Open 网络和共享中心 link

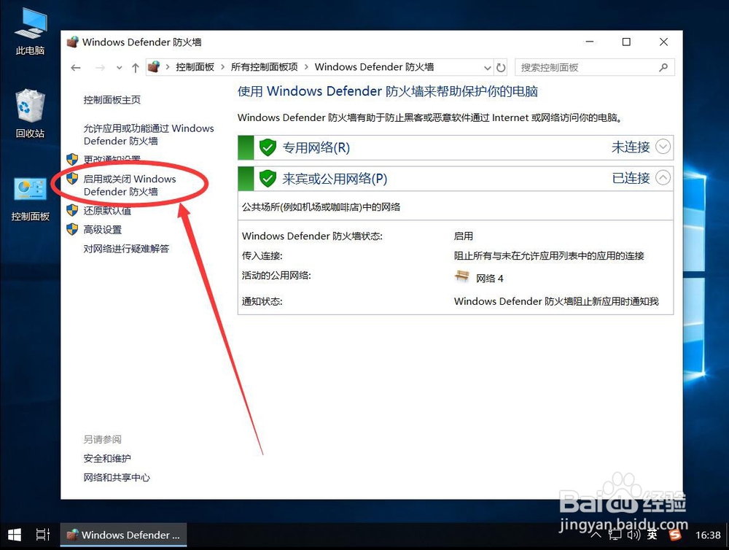click(x=116, y=477)
